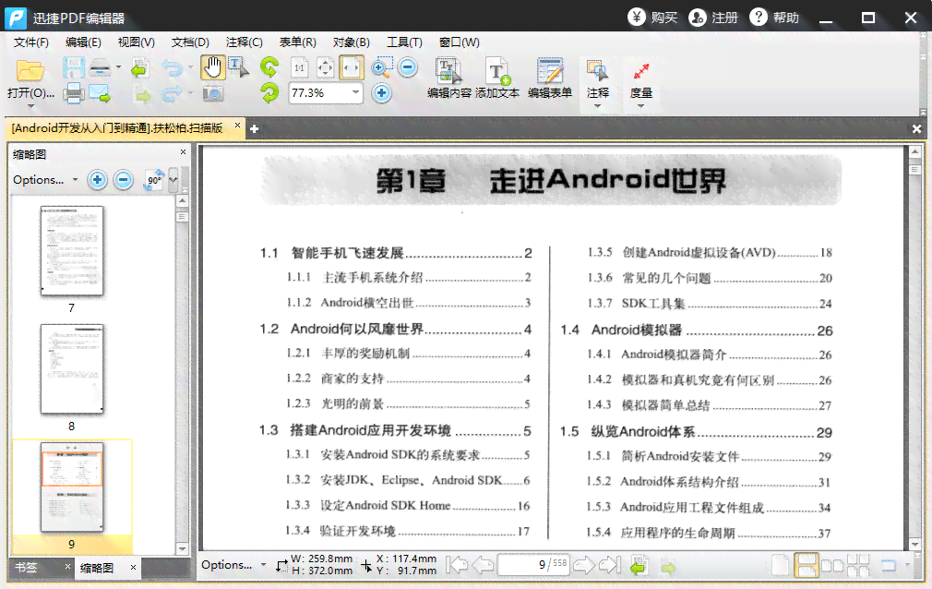This screenshot has width=932, height=589.
Task: Open the Edit menu (编辑)
Action: pyautogui.click(x=83, y=42)
